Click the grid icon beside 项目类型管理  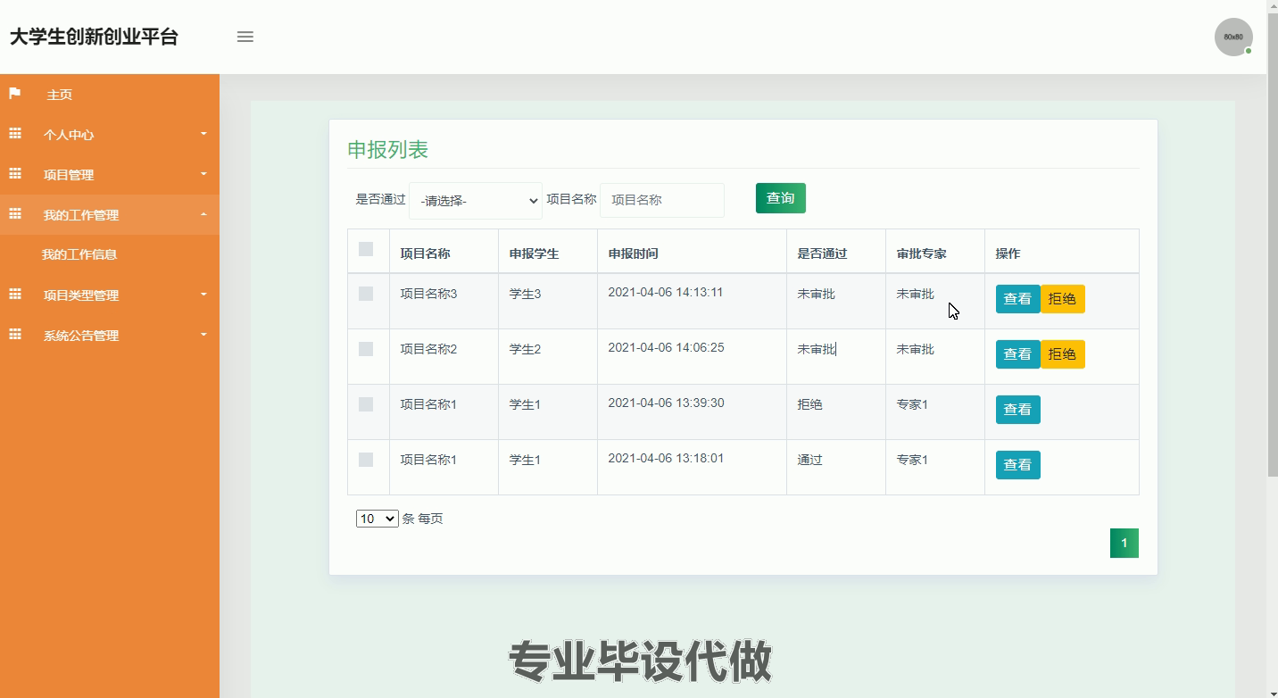coord(14,295)
